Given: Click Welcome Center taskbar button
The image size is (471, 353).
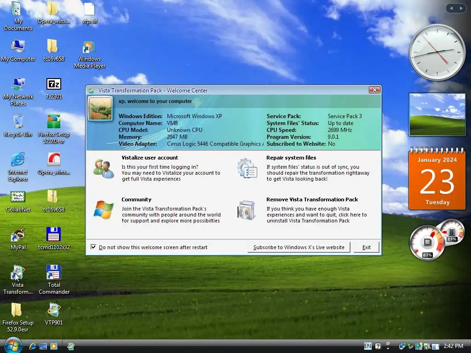Looking at the screenshot, I should point(71,346).
